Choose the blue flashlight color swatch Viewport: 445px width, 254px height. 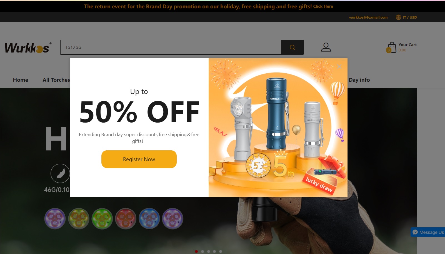click(149, 219)
